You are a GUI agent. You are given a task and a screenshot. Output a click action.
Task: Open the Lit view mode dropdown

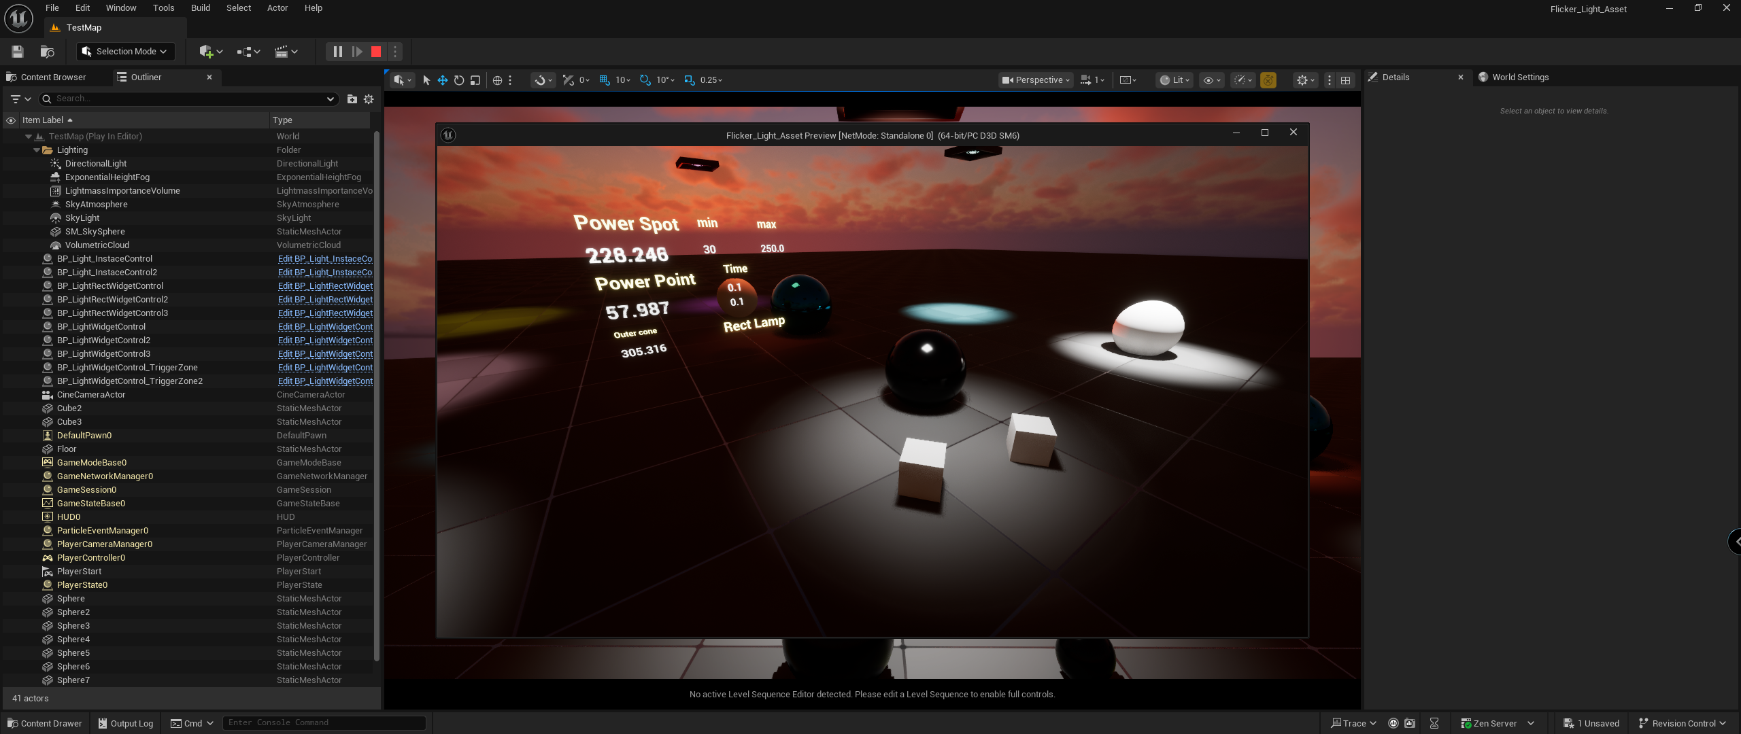1175,80
